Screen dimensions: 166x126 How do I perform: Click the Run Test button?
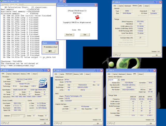click(x=69, y=34)
